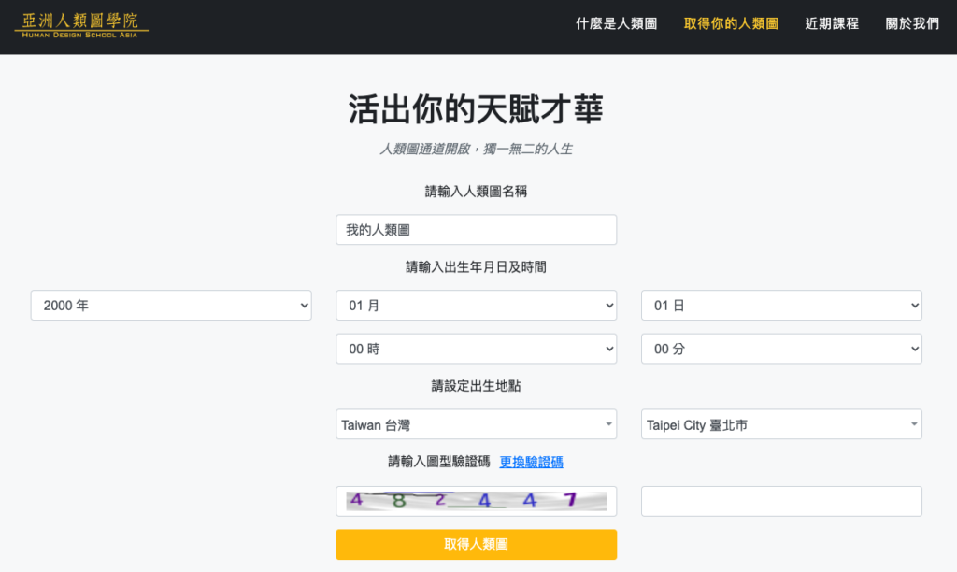This screenshot has width=957, height=572.
Task: Click the captcha verification image
Action: coord(476,501)
